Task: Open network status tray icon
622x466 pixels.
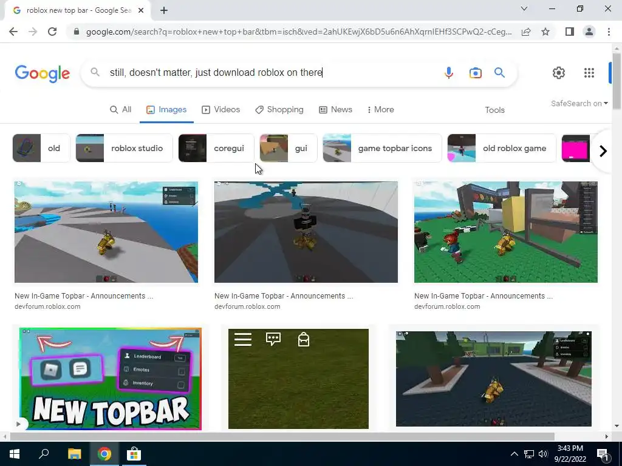Action: tap(529, 454)
